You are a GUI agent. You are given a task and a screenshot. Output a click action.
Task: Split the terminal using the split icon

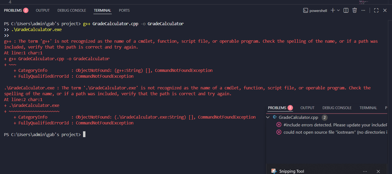tap(346, 10)
